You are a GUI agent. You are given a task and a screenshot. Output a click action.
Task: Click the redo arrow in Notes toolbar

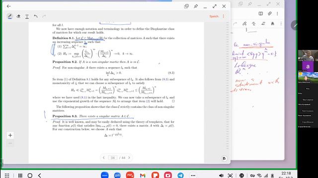pos(235,24)
